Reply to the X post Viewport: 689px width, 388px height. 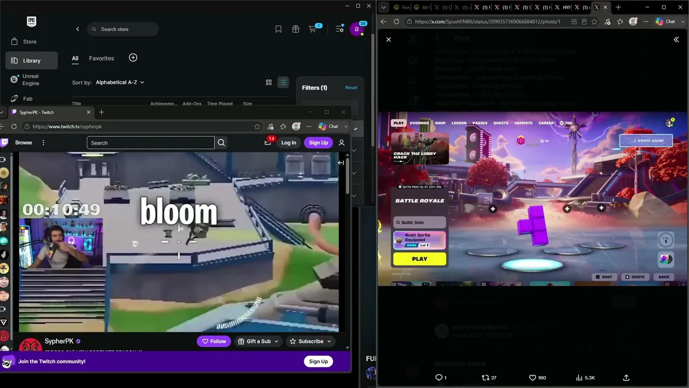point(441,378)
